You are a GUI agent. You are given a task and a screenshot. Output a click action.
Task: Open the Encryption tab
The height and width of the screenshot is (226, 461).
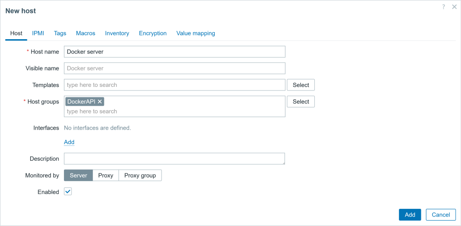click(x=153, y=33)
